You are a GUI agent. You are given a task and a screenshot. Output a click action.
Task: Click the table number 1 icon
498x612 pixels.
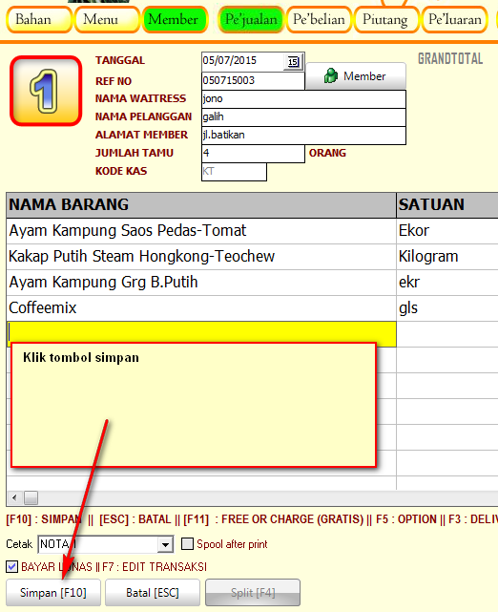(46, 91)
